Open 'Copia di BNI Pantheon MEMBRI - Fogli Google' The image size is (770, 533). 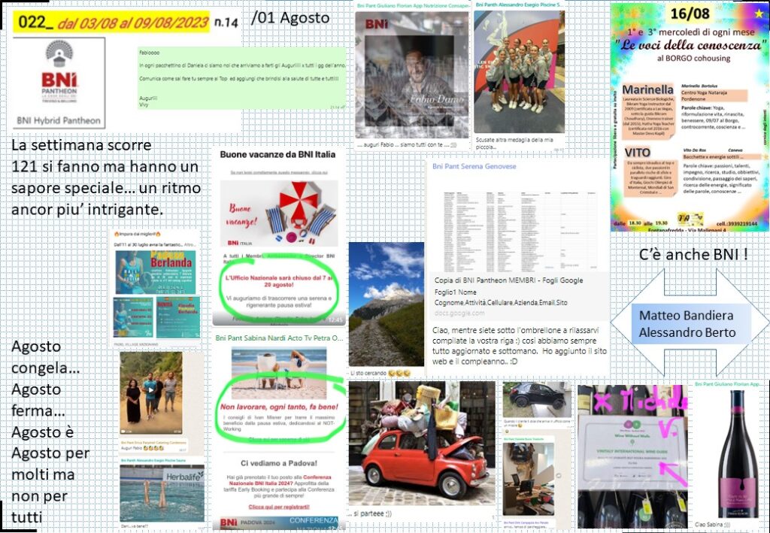(508, 280)
